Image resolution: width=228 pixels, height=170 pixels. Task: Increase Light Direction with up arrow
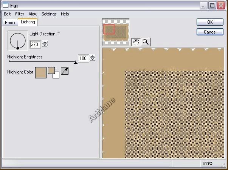click(x=45, y=42)
